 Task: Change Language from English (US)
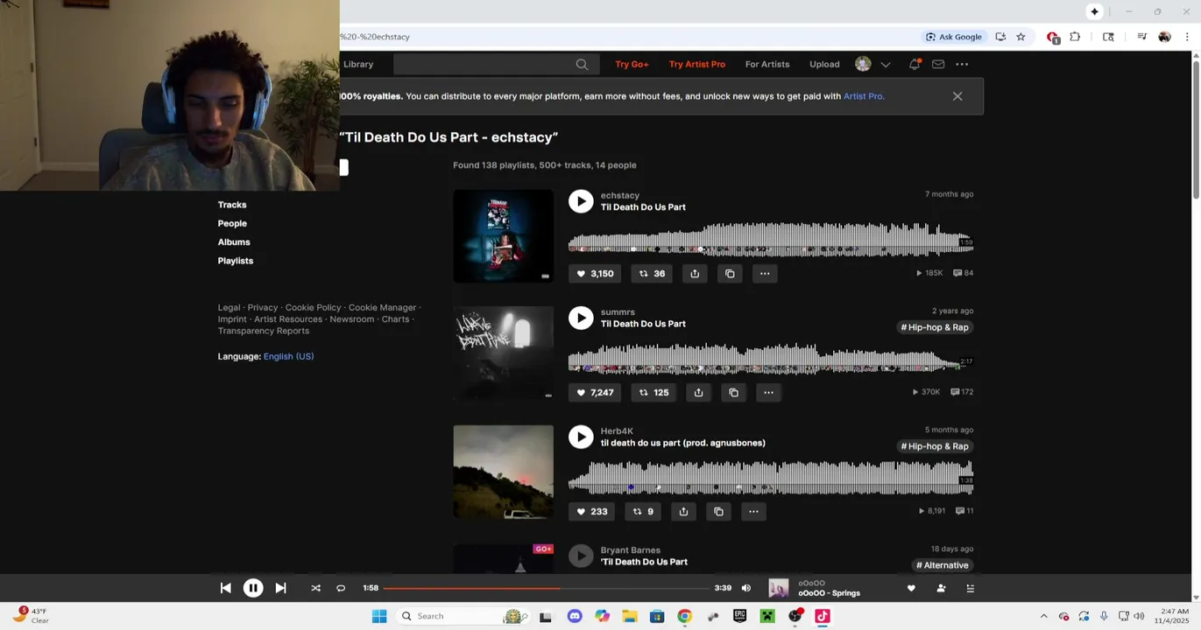(288, 357)
